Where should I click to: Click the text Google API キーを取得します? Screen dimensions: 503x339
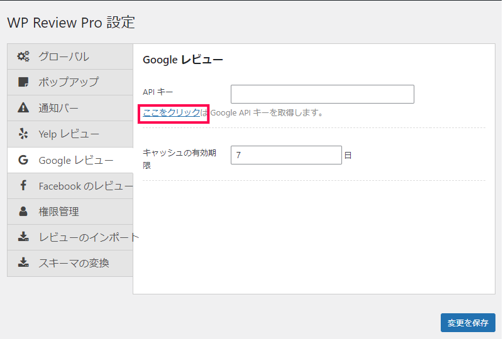(x=265, y=113)
